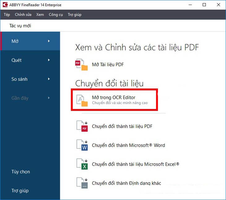Click Mở Tài liệu PDF link

(x=108, y=65)
